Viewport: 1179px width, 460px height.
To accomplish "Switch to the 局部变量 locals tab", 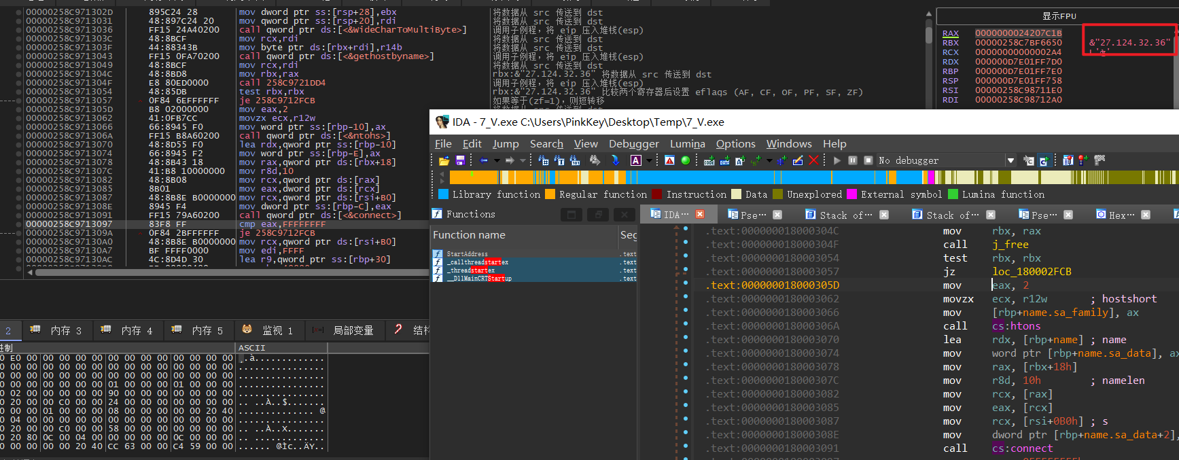I will [x=345, y=330].
